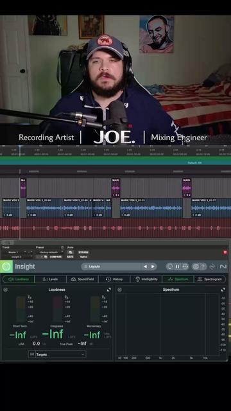Click the Integrated -Inf readout
Screen dimensions: 231x411
(53, 334)
